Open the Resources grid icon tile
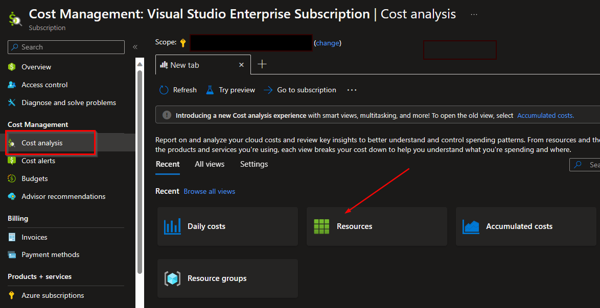This screenshot has width=600, height=308. pyautogui.click(x=377, y=226)
